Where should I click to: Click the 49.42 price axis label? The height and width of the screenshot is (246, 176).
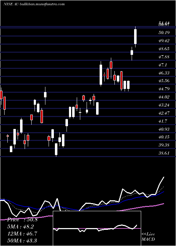click(164, 41)
